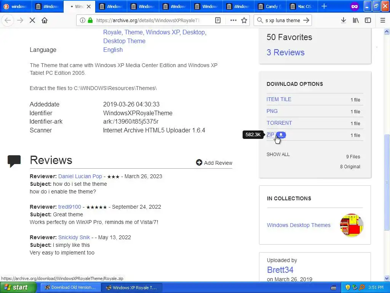
Task: Close the current active tab
Action: (x=89, y=6)
